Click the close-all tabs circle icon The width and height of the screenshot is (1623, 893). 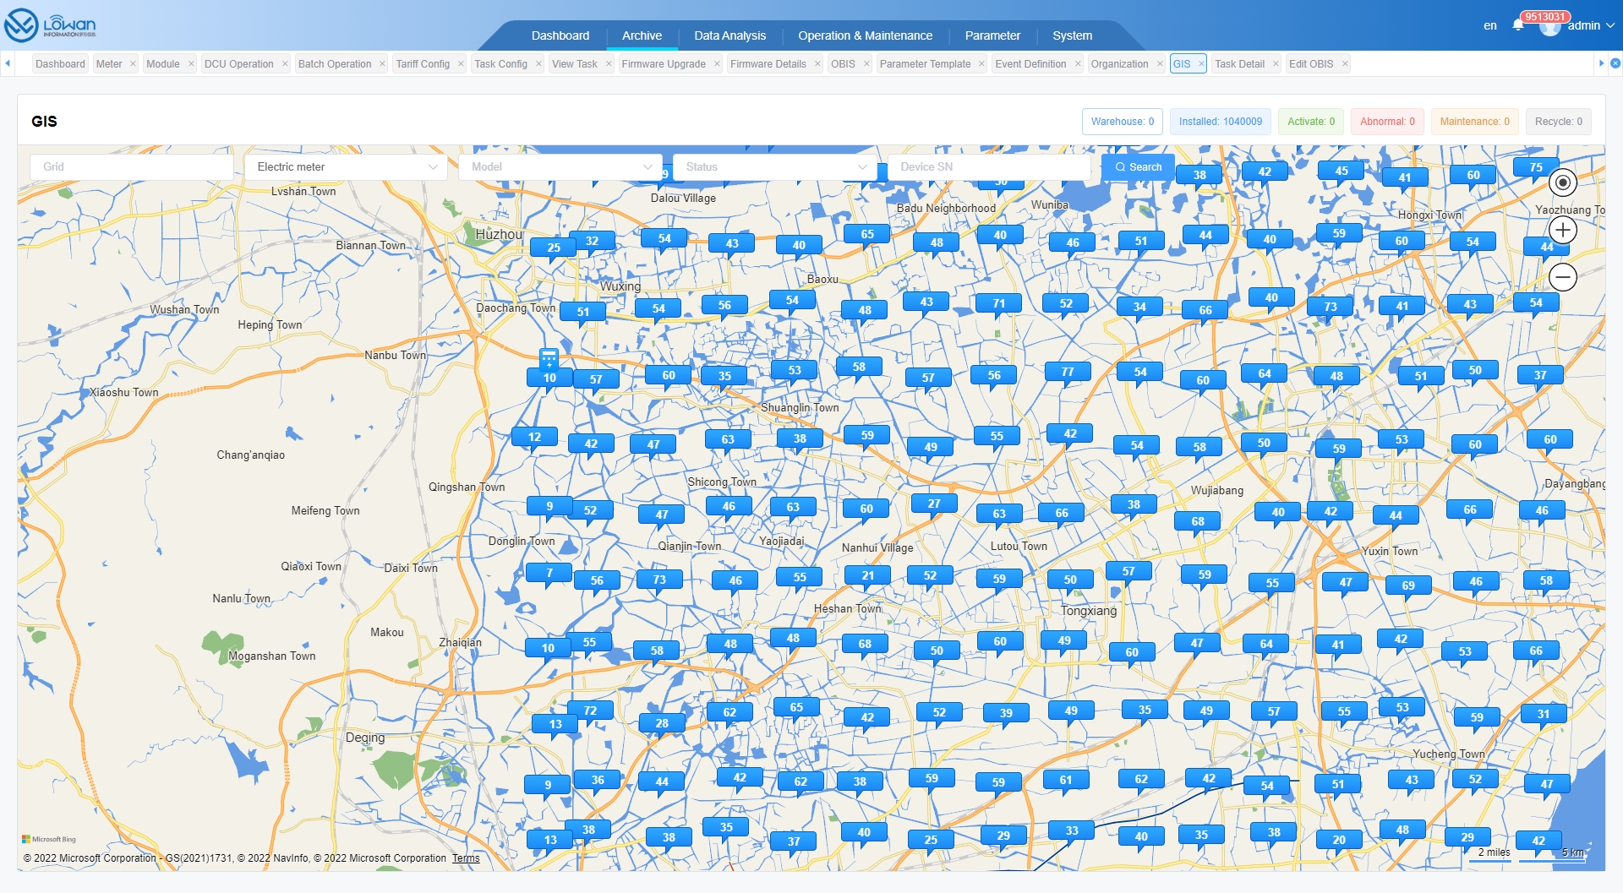[x=1615, y=63]
